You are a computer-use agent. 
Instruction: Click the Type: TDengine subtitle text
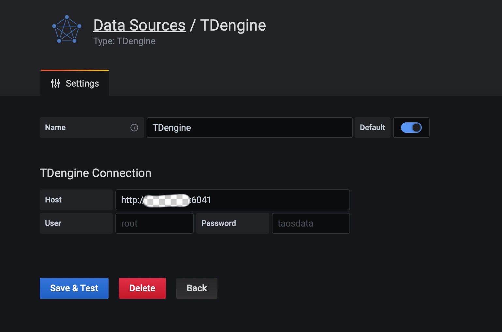click(124, 41)
